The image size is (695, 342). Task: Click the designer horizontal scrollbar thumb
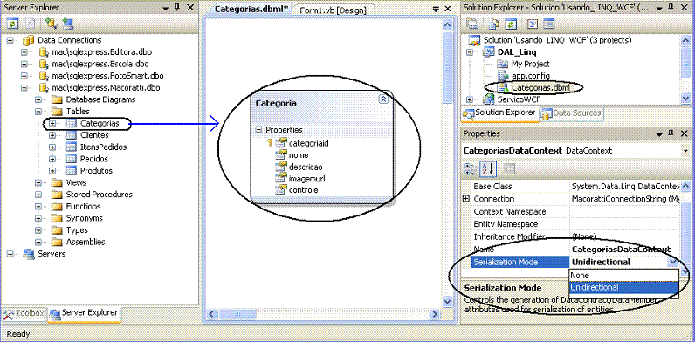click(x=237, y=314)
